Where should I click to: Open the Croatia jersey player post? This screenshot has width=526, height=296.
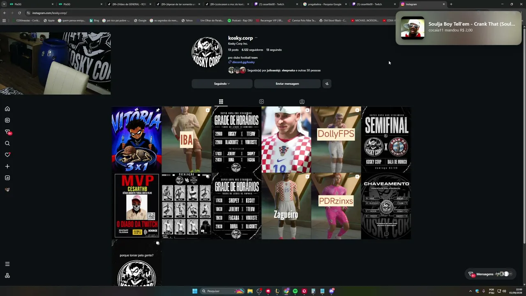(286, 139)
